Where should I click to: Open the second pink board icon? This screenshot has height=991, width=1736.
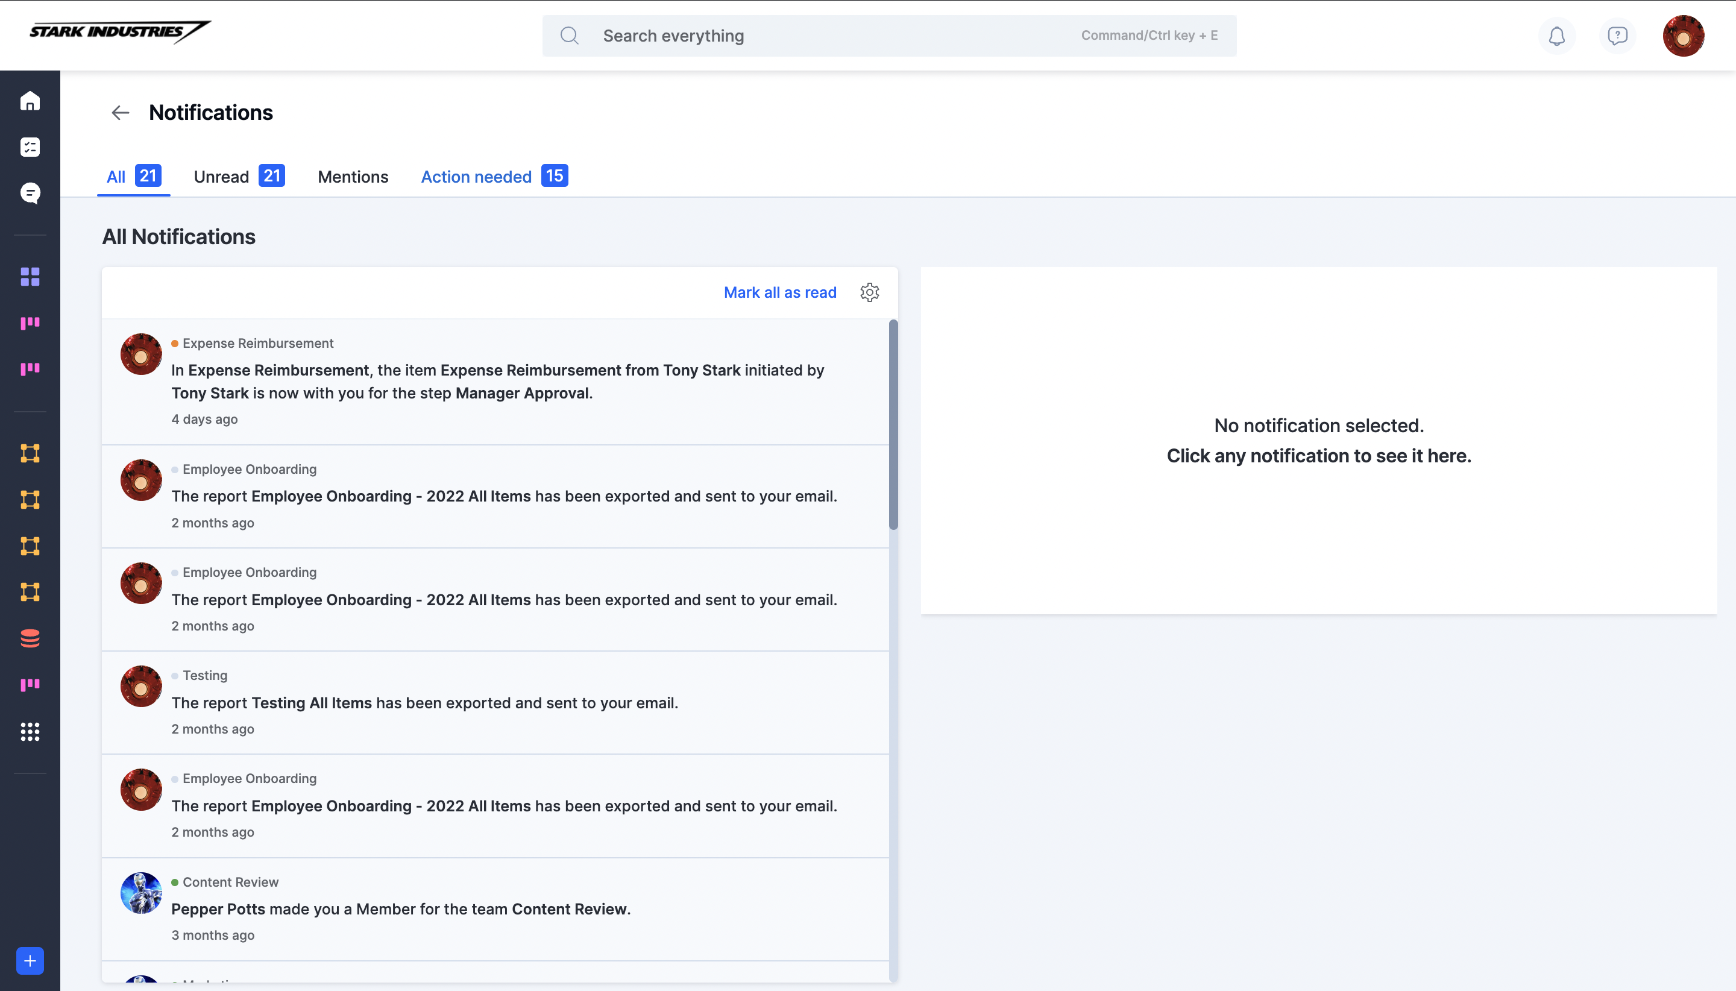(30, 369)
